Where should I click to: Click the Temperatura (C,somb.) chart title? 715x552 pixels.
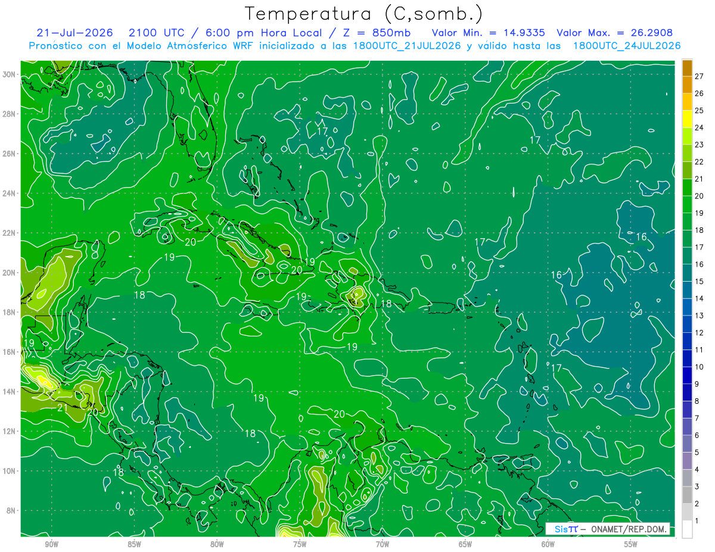coord(364,14)
